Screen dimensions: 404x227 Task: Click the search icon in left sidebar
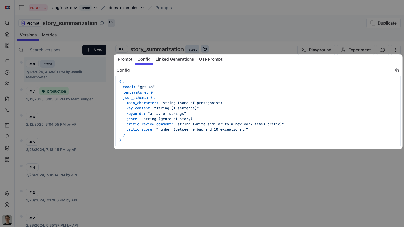[x=7, y=23]
